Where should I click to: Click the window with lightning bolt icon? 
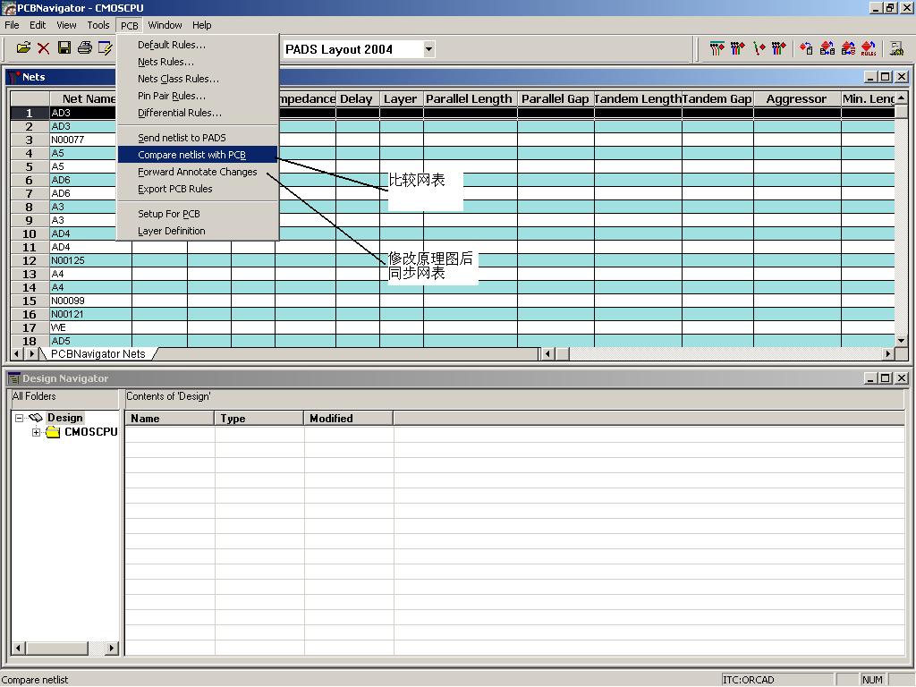(x=106, y=48)
